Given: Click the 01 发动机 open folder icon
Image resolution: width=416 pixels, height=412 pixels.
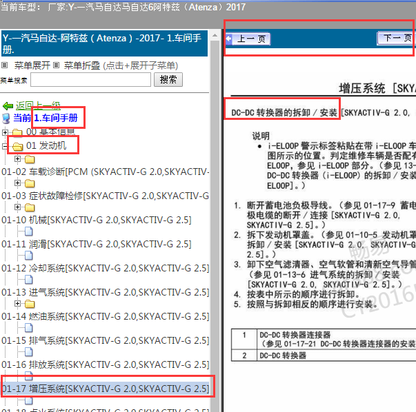Looking at the screenshot, I should (x=17, y=146).
